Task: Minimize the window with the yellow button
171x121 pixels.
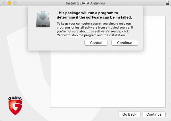Action: tap(9, 3)
